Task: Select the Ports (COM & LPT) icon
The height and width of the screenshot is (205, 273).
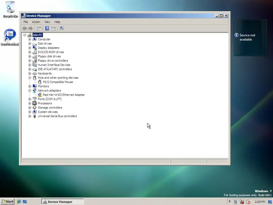Action: tap(35, 99)
